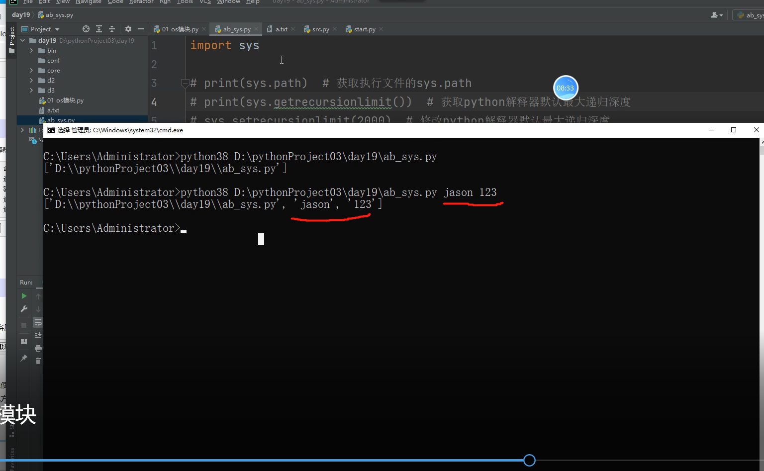Toggle soft-wrap in Run panel
The image size is (764, 471).
38,322
